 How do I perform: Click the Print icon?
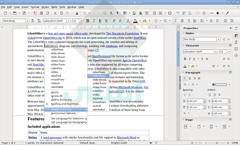41,13
